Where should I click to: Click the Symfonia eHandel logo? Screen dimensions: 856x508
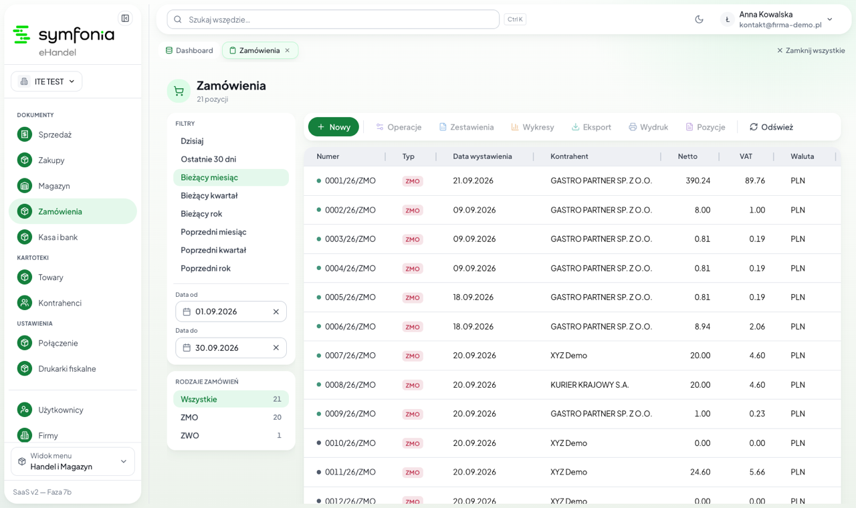pos(64,40)
